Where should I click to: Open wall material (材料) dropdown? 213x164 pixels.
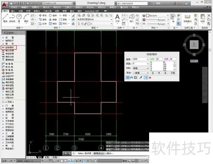(x=147, y=68)
